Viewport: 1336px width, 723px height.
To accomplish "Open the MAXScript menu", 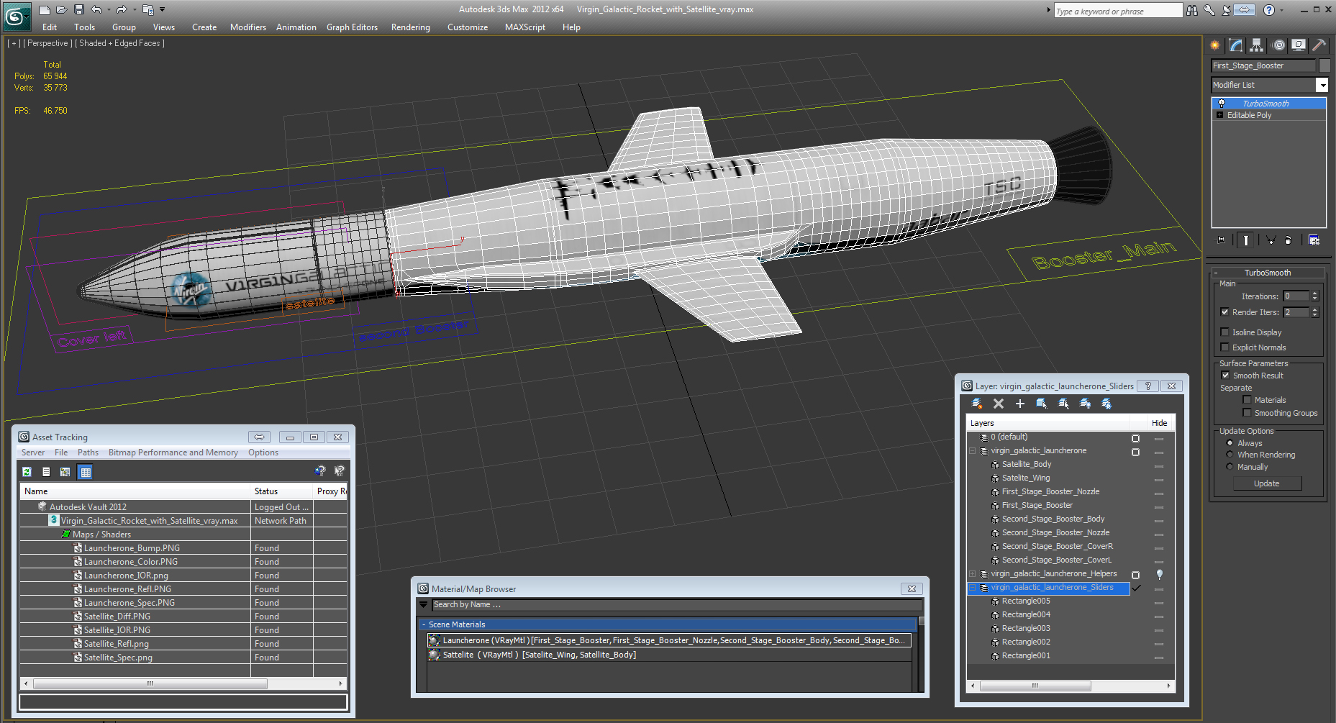I will tap(525, 27).
